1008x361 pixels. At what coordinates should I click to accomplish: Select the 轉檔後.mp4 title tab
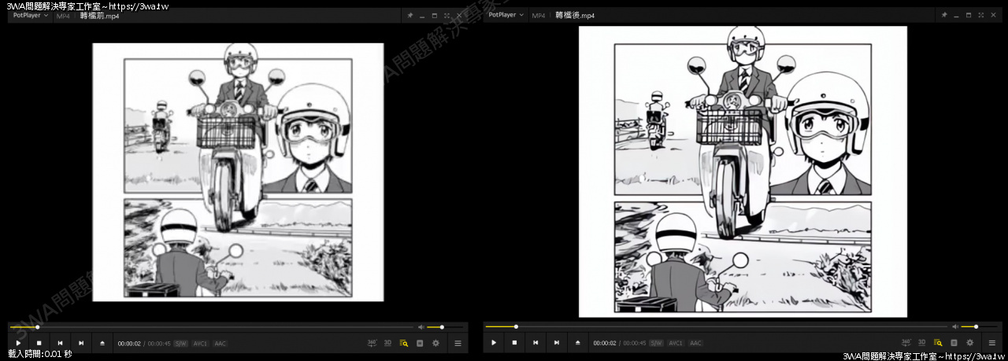click(x=575, y=15)
